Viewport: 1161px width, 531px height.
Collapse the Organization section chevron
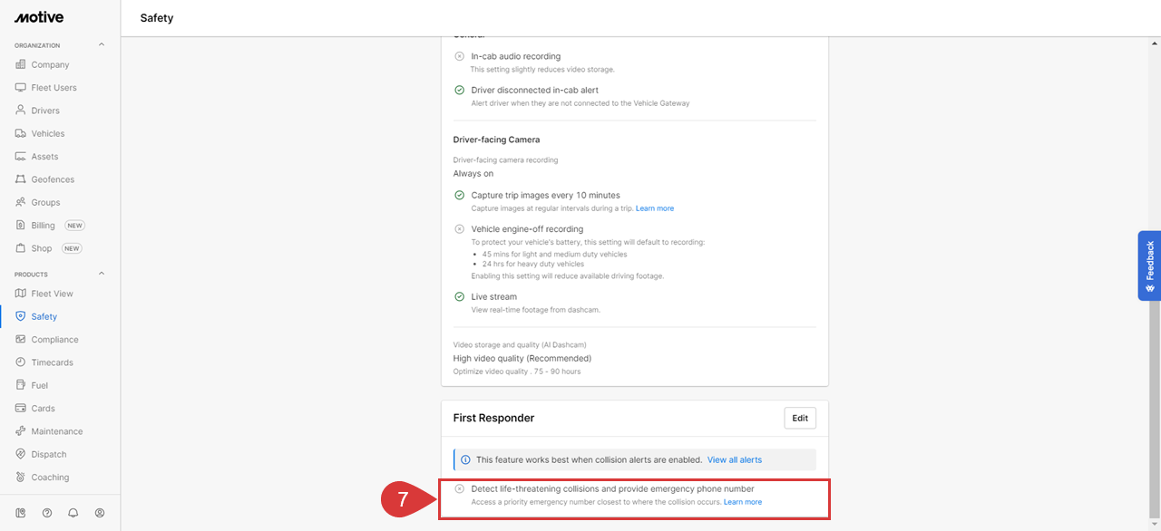(102, 44)
